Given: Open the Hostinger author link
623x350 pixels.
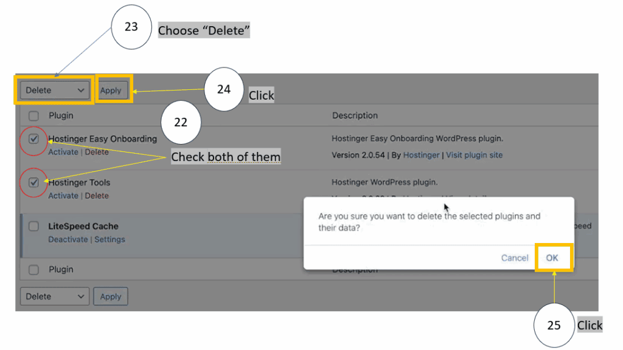Looking at the screenshot, I should [x=421, y=155].
